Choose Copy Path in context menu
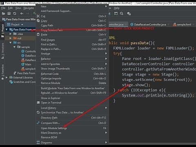Viewport: 196px width, 147px height. (72, 25)
